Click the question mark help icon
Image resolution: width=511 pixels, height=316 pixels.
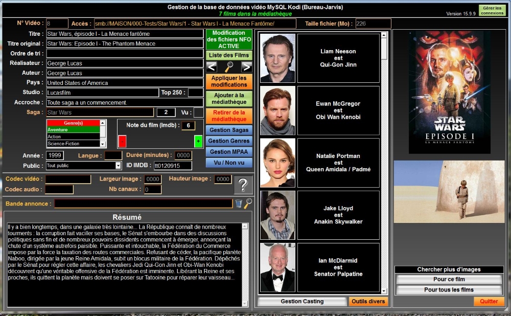point(243,185)
